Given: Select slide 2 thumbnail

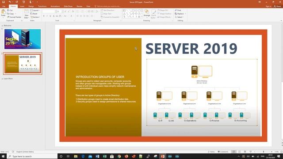Looking at the screenshot, I should 23,64.
